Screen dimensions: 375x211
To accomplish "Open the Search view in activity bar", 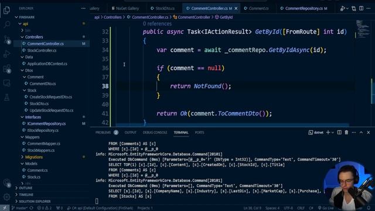I will [6, 24].
